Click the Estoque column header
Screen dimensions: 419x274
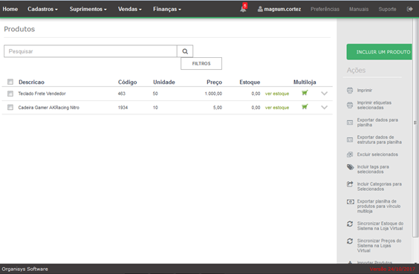coord(250,82)
